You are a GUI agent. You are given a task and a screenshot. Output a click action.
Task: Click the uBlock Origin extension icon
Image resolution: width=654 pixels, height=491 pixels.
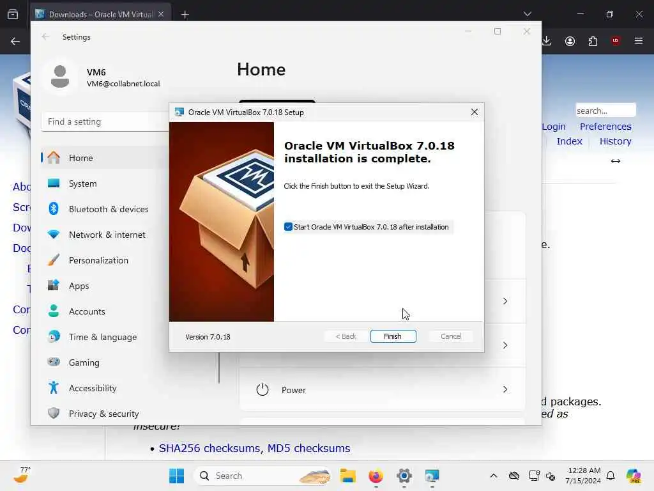616,41
